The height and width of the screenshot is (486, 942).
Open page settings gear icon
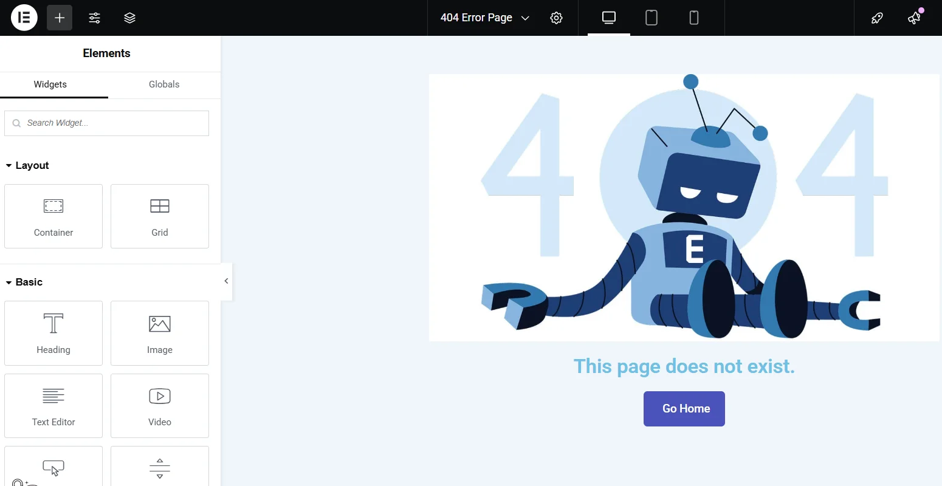click(556, 18)
